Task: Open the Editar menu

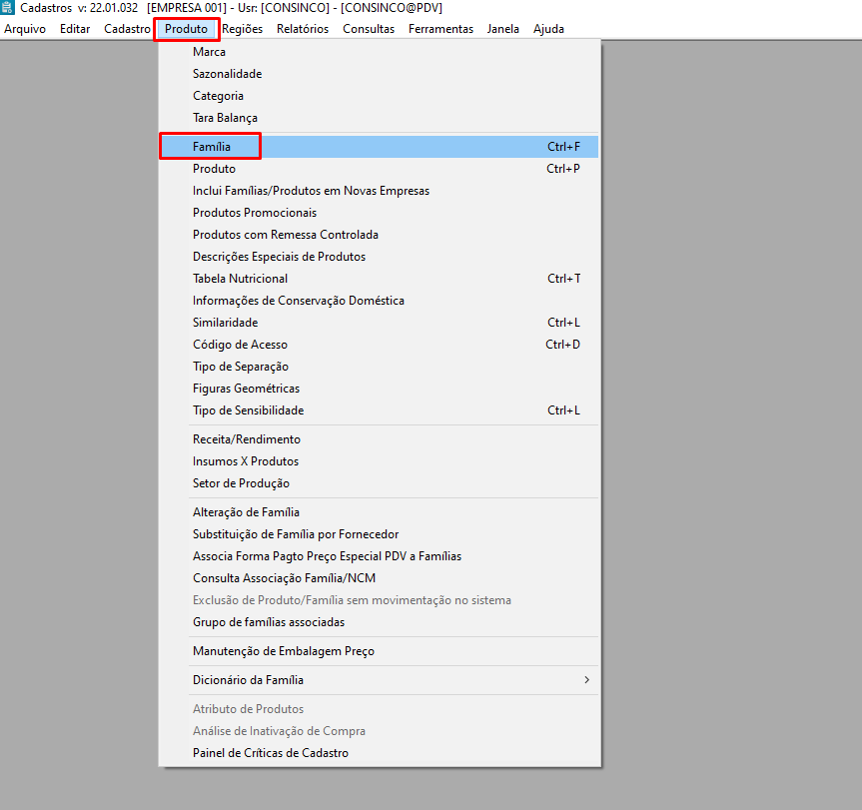Action: tap(75, 29)
